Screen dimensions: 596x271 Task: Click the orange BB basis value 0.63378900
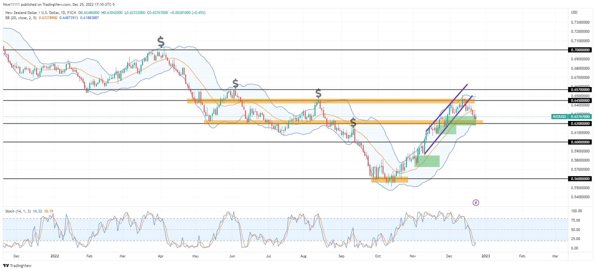(48, 18)
